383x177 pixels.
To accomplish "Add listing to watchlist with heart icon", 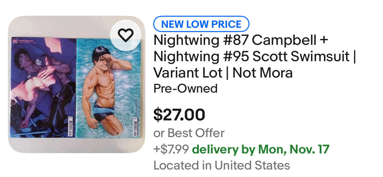I will (x=126, y=35).
